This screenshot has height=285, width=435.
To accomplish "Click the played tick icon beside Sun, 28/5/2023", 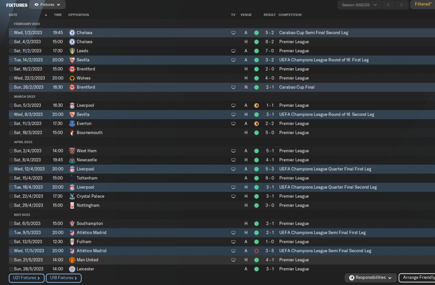I will point(11,269).
